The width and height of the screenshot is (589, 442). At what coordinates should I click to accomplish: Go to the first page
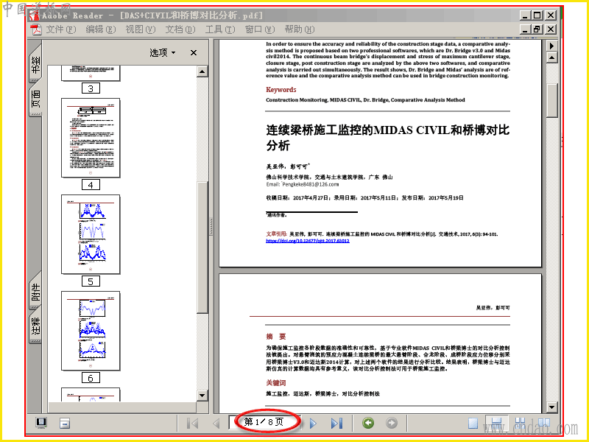point(192,423)
